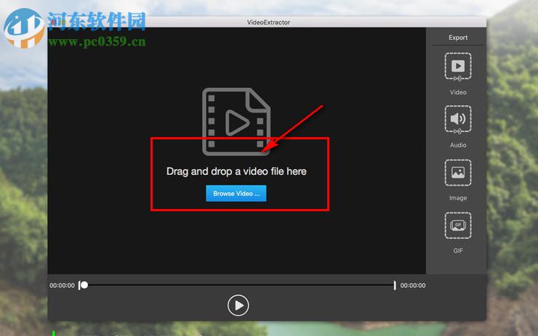Pick the GIF export icon
538x336 pixels.
[458, 226]
